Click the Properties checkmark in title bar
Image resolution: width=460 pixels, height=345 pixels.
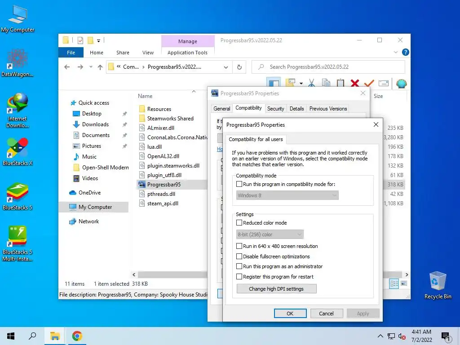click(x=80, y=40)
